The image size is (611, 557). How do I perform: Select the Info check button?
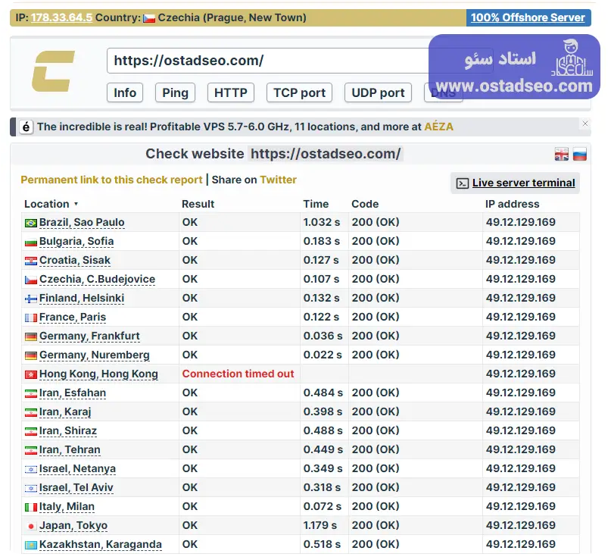(x=125, y=92)
